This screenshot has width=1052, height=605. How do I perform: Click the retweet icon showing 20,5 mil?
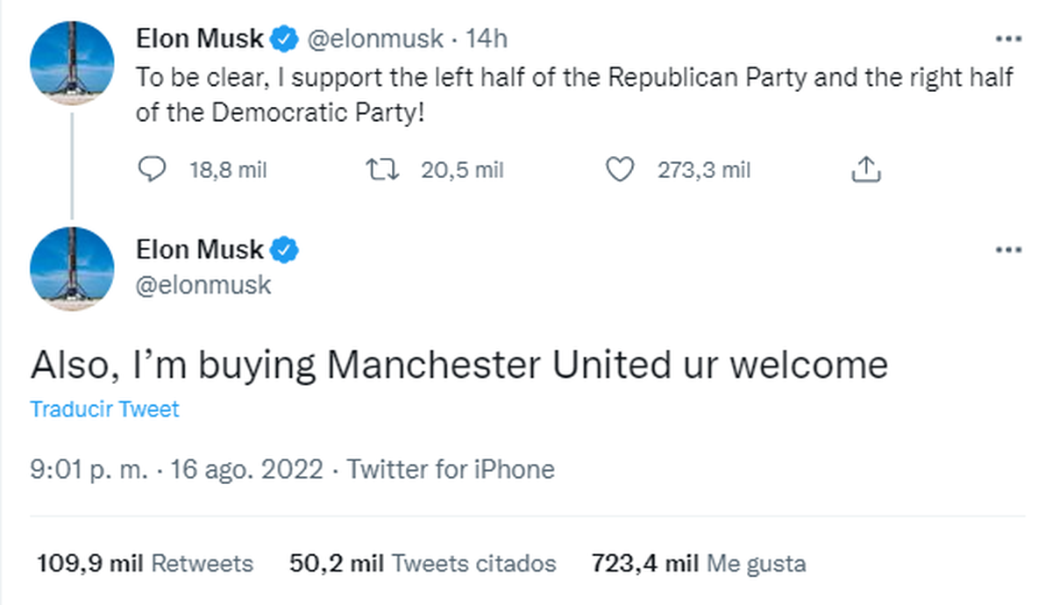[383, 169]
